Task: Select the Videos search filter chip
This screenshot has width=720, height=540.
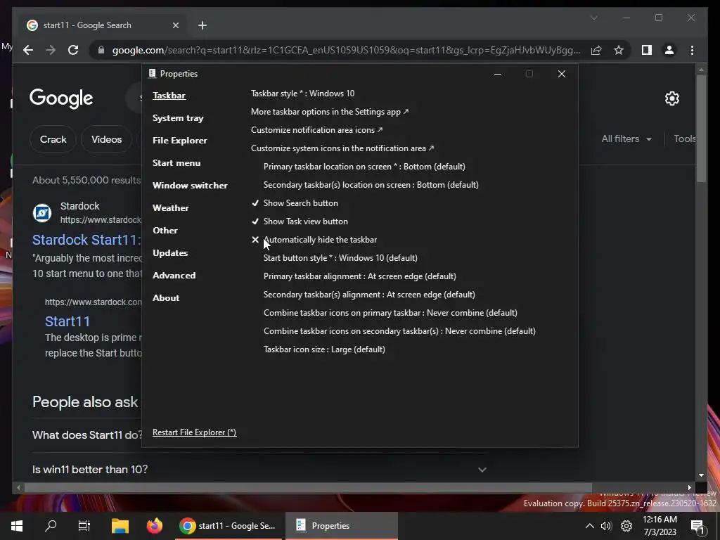Action: pyautogui.click(x=106, y=139)
